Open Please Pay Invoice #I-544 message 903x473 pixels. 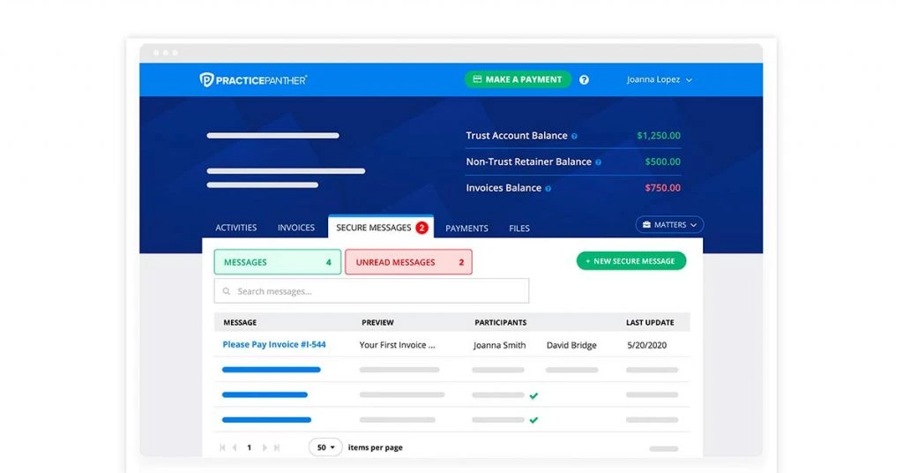tap(274, 344)
